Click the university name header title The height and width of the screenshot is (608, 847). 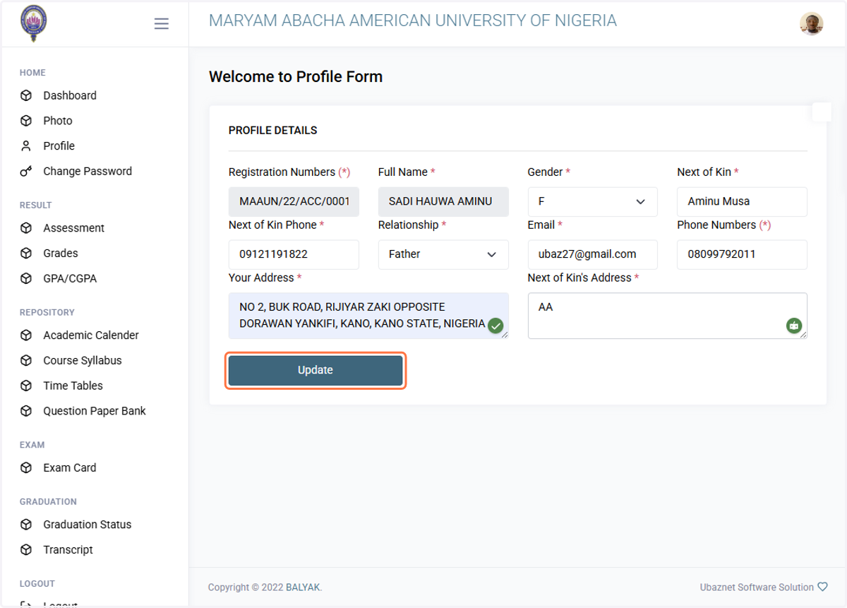[x=413, y=20]
